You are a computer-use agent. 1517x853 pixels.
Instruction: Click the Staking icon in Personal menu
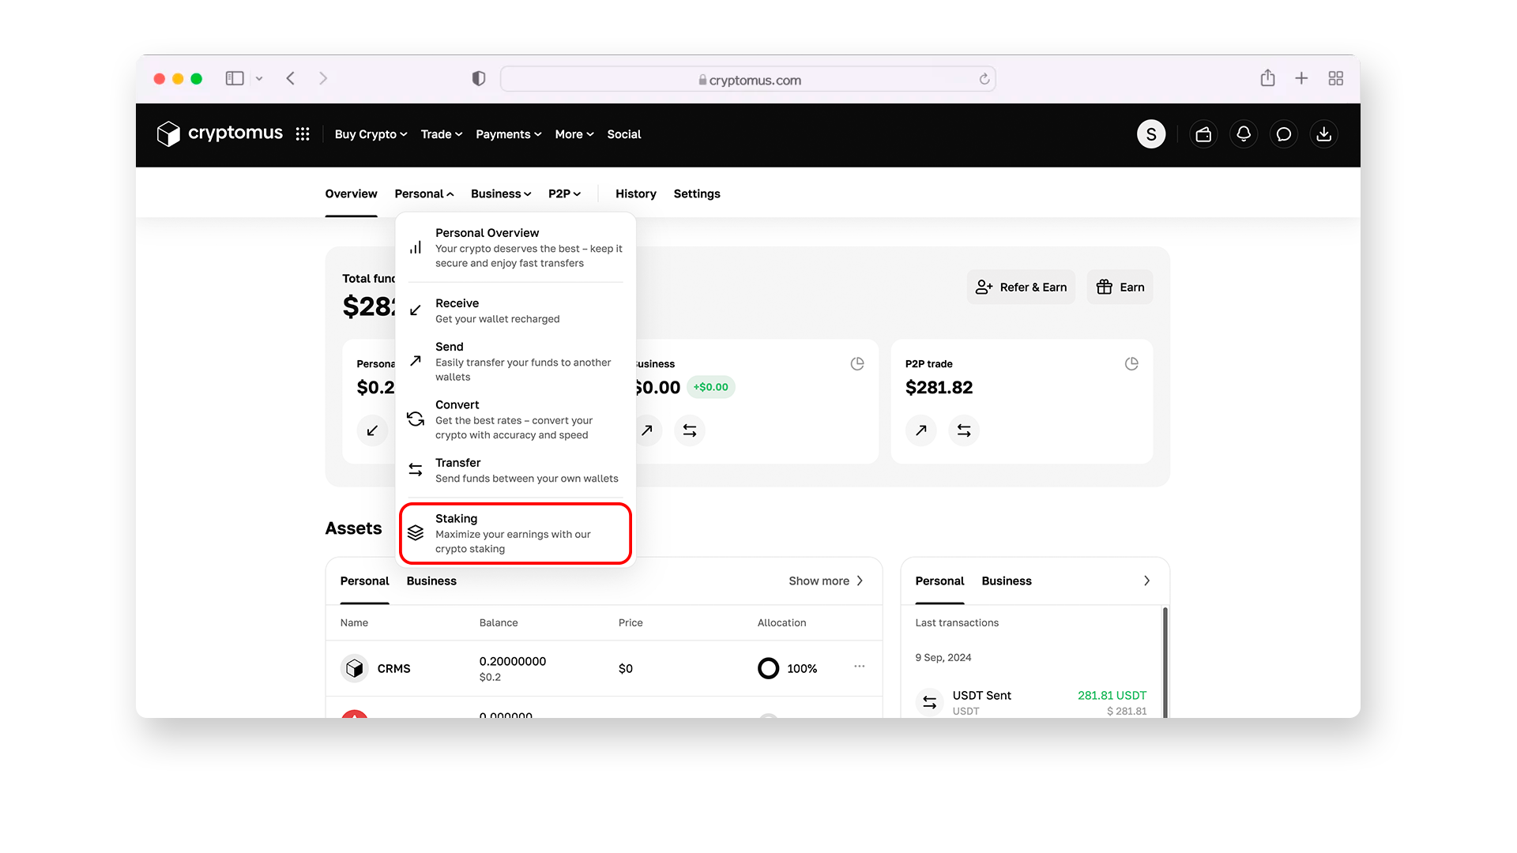point(416,532)
